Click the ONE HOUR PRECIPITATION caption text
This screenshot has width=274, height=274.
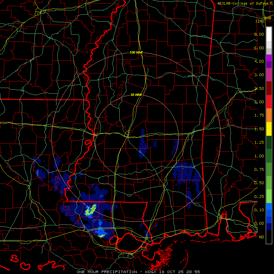(107, 272)
